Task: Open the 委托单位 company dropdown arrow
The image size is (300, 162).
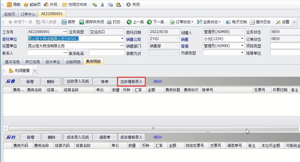Action: click(x=122, y=39)
